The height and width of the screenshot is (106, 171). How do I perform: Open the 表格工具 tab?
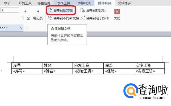coord(64,3)
